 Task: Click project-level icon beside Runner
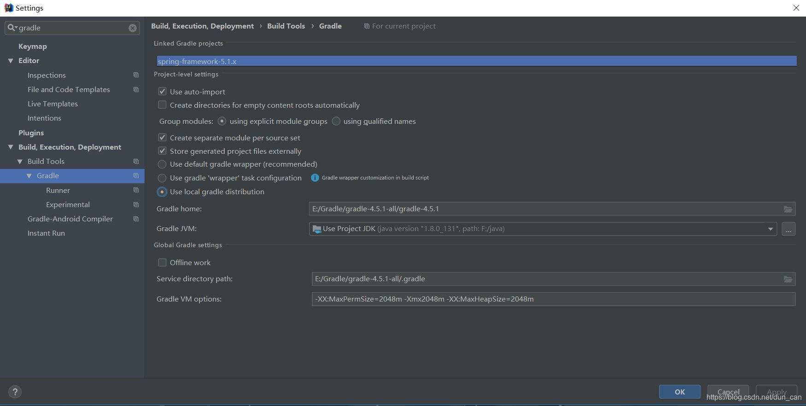coord(136,190)
